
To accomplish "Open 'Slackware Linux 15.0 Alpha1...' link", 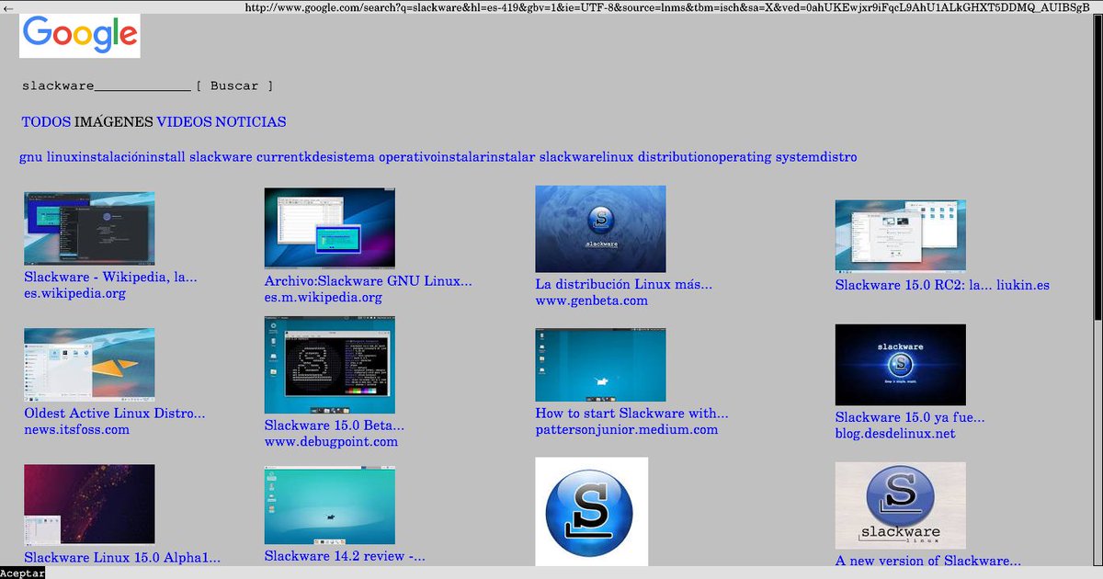I will click(122, 557).
